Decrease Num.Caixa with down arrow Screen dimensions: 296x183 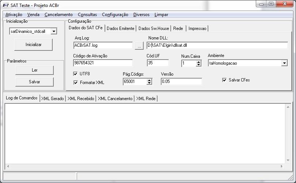click(x=198, y=65)
